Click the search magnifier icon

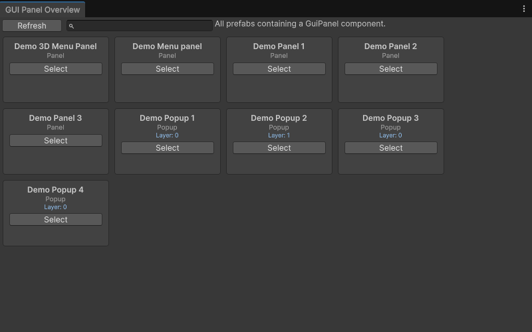[x=71, y=26]
